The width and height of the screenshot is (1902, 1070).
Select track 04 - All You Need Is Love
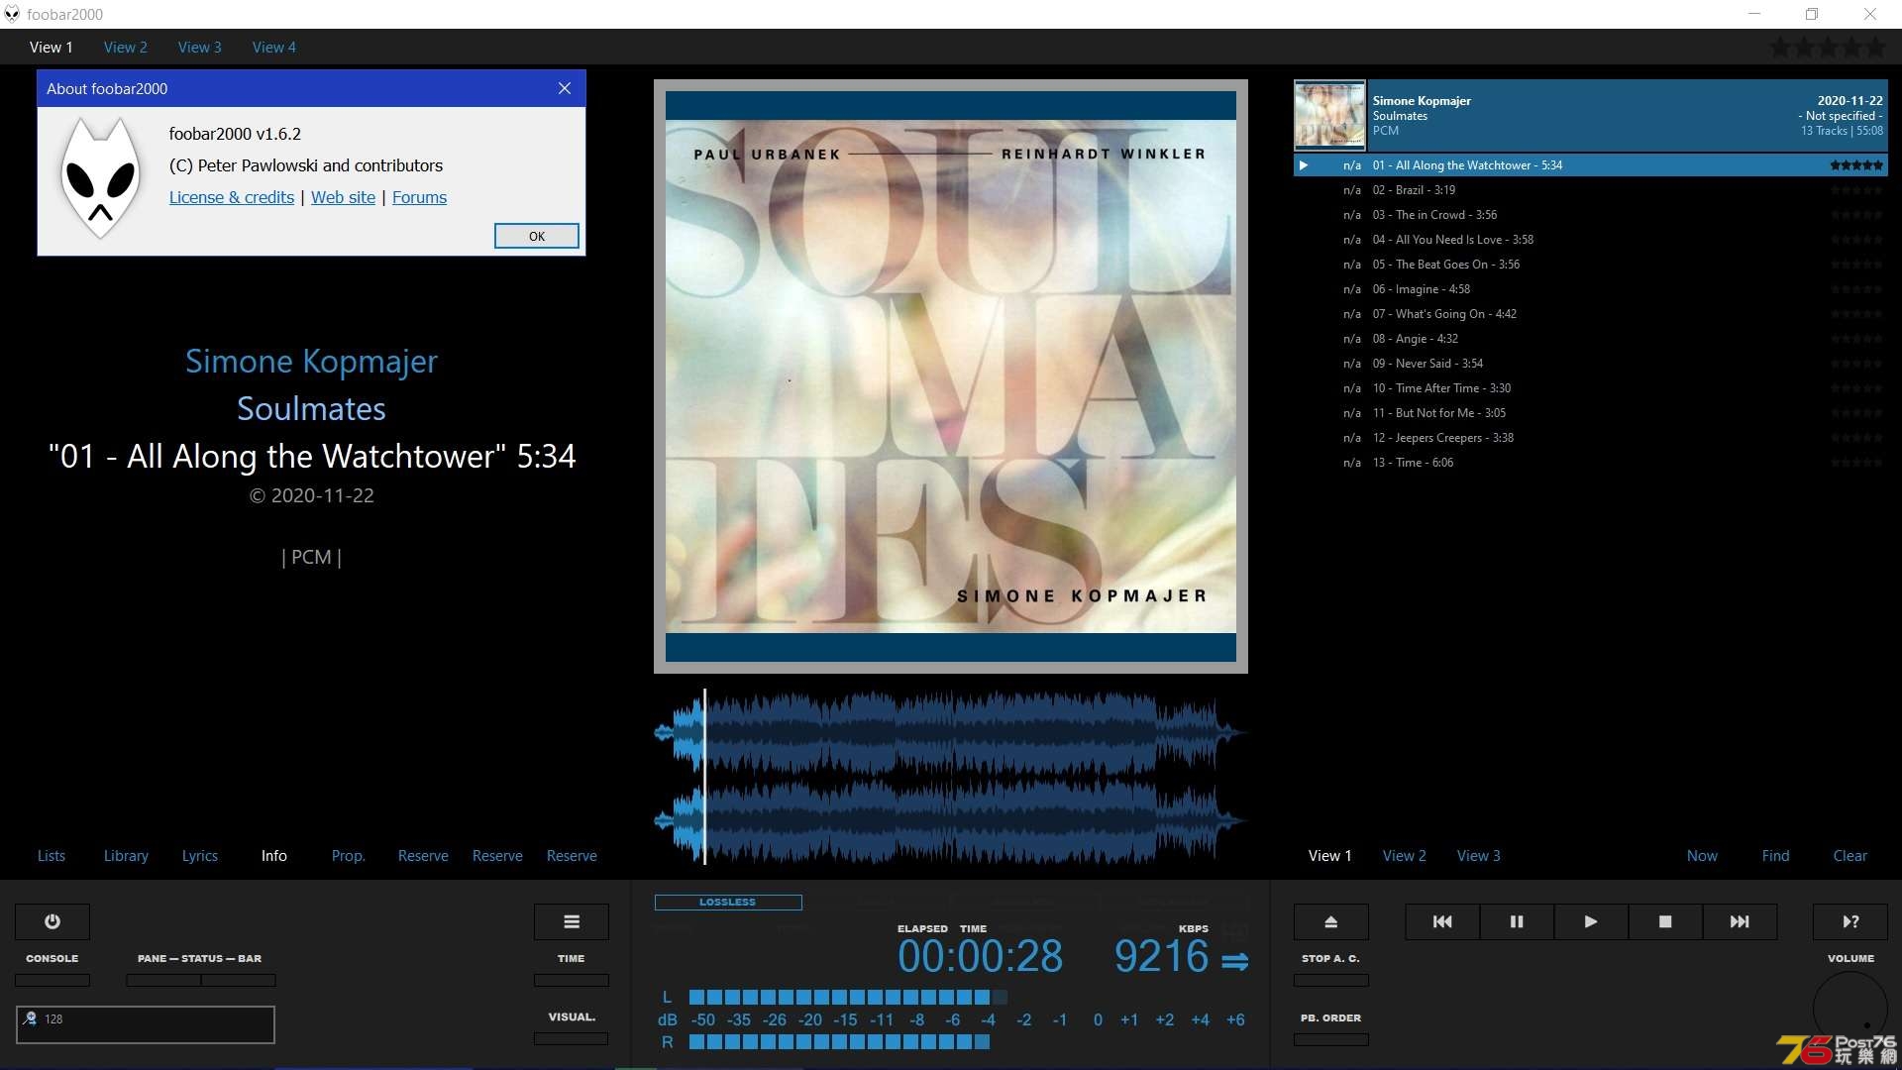pyautogui.click(x=1591, y=240)
